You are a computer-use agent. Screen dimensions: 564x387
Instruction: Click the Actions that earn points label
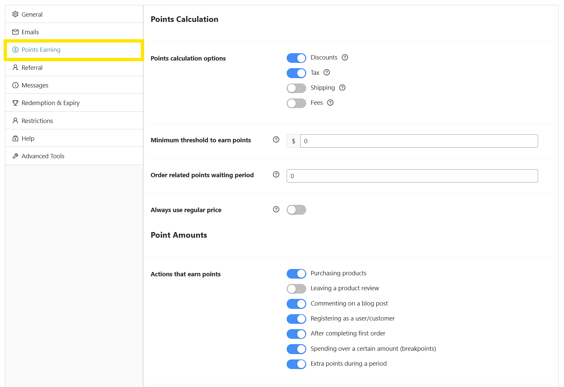pos(185,274)
